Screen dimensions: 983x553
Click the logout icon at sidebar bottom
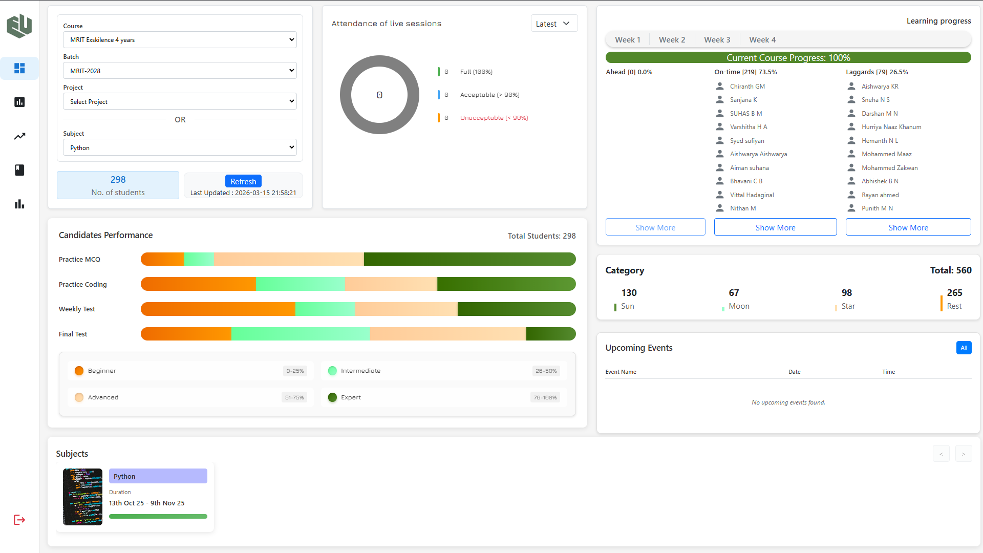coord(19,520)
